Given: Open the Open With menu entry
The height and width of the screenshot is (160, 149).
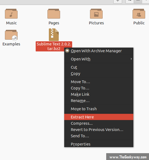Looking at the screenshot, I should point(99,59).
